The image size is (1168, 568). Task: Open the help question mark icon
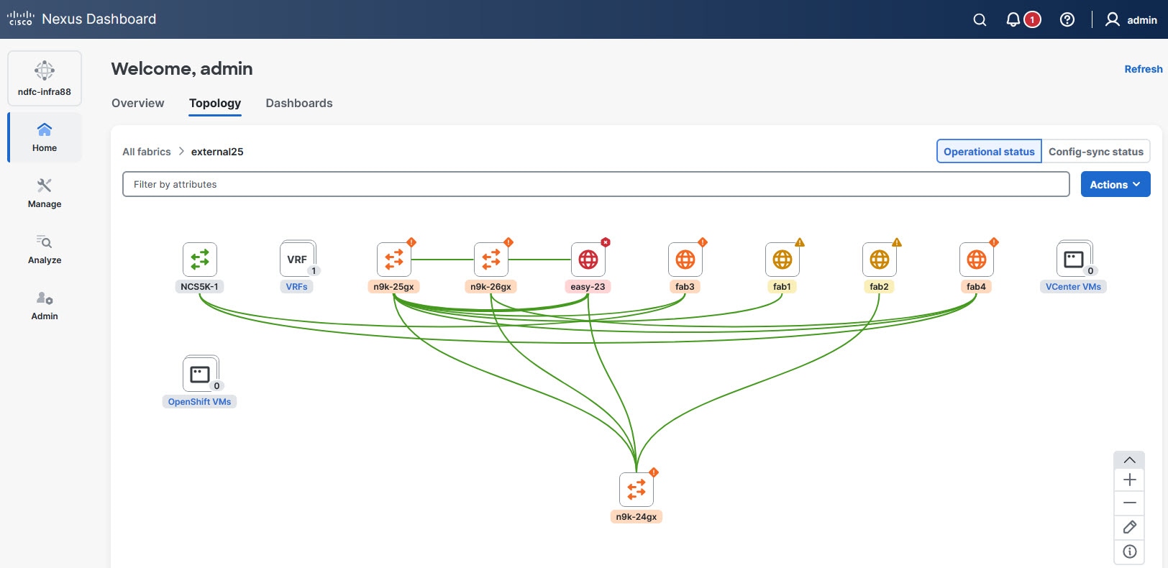point(1067,19)
